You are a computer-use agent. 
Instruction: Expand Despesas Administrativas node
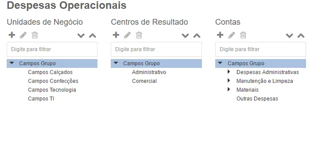point(229,72)
